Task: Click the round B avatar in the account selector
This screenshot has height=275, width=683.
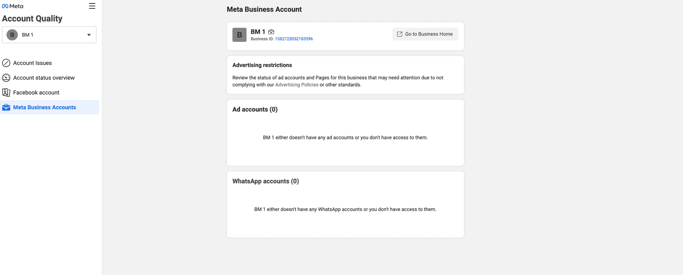Action: 12,35
